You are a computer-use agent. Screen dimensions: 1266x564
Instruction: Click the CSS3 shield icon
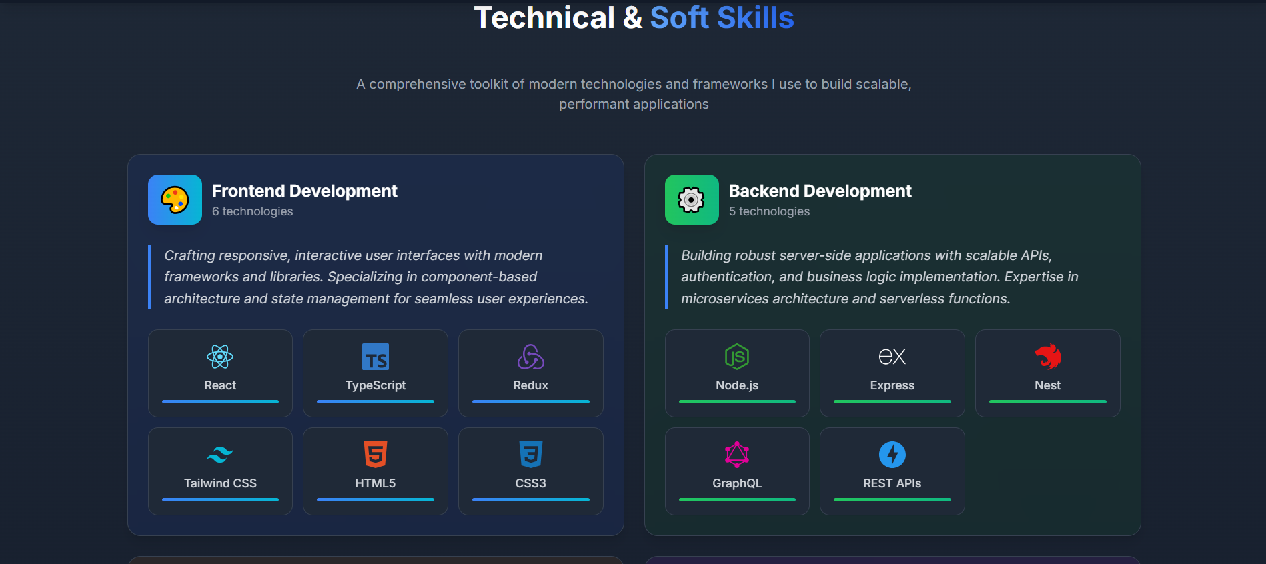530,455
